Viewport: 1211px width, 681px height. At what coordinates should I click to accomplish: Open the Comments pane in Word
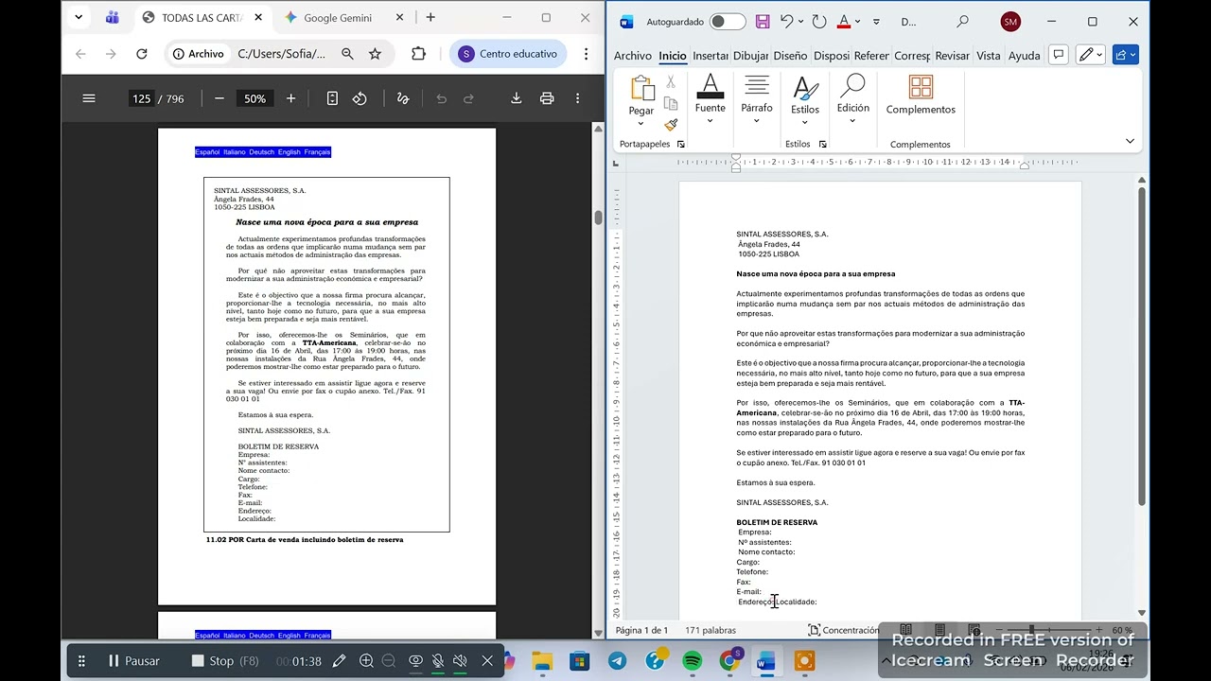[1059, 55]
